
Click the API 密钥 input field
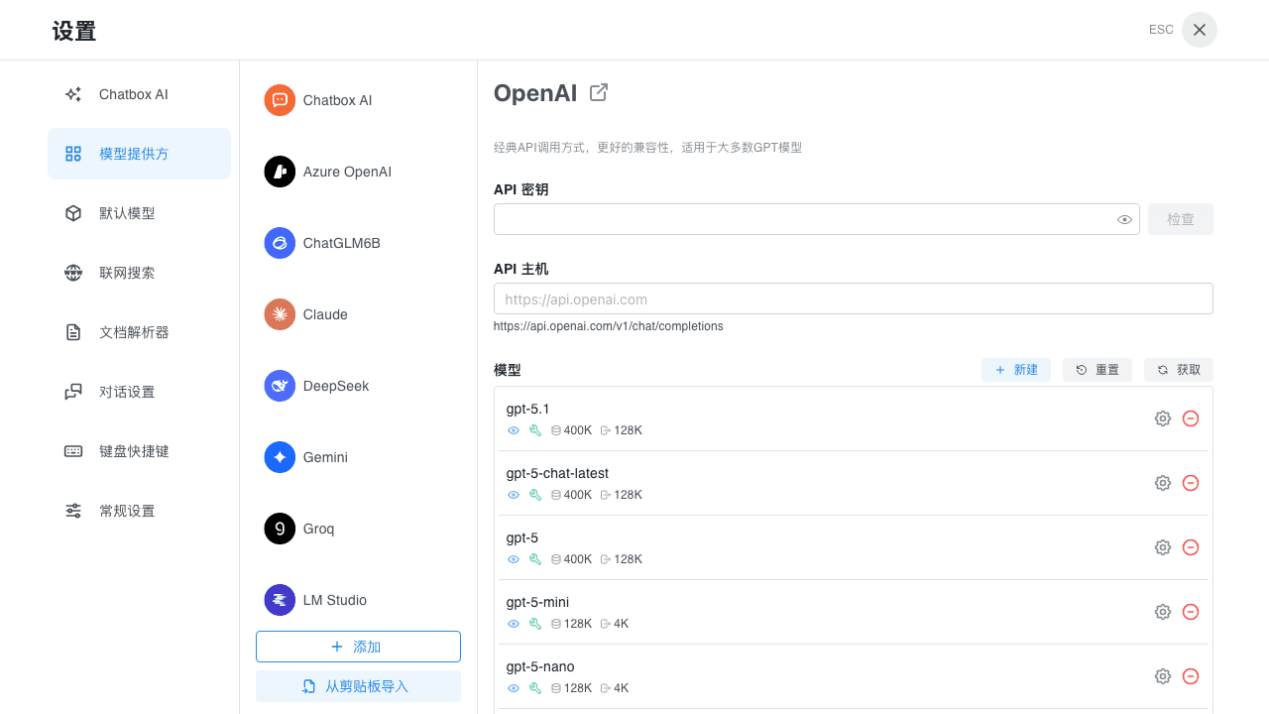tap(803, 219)
